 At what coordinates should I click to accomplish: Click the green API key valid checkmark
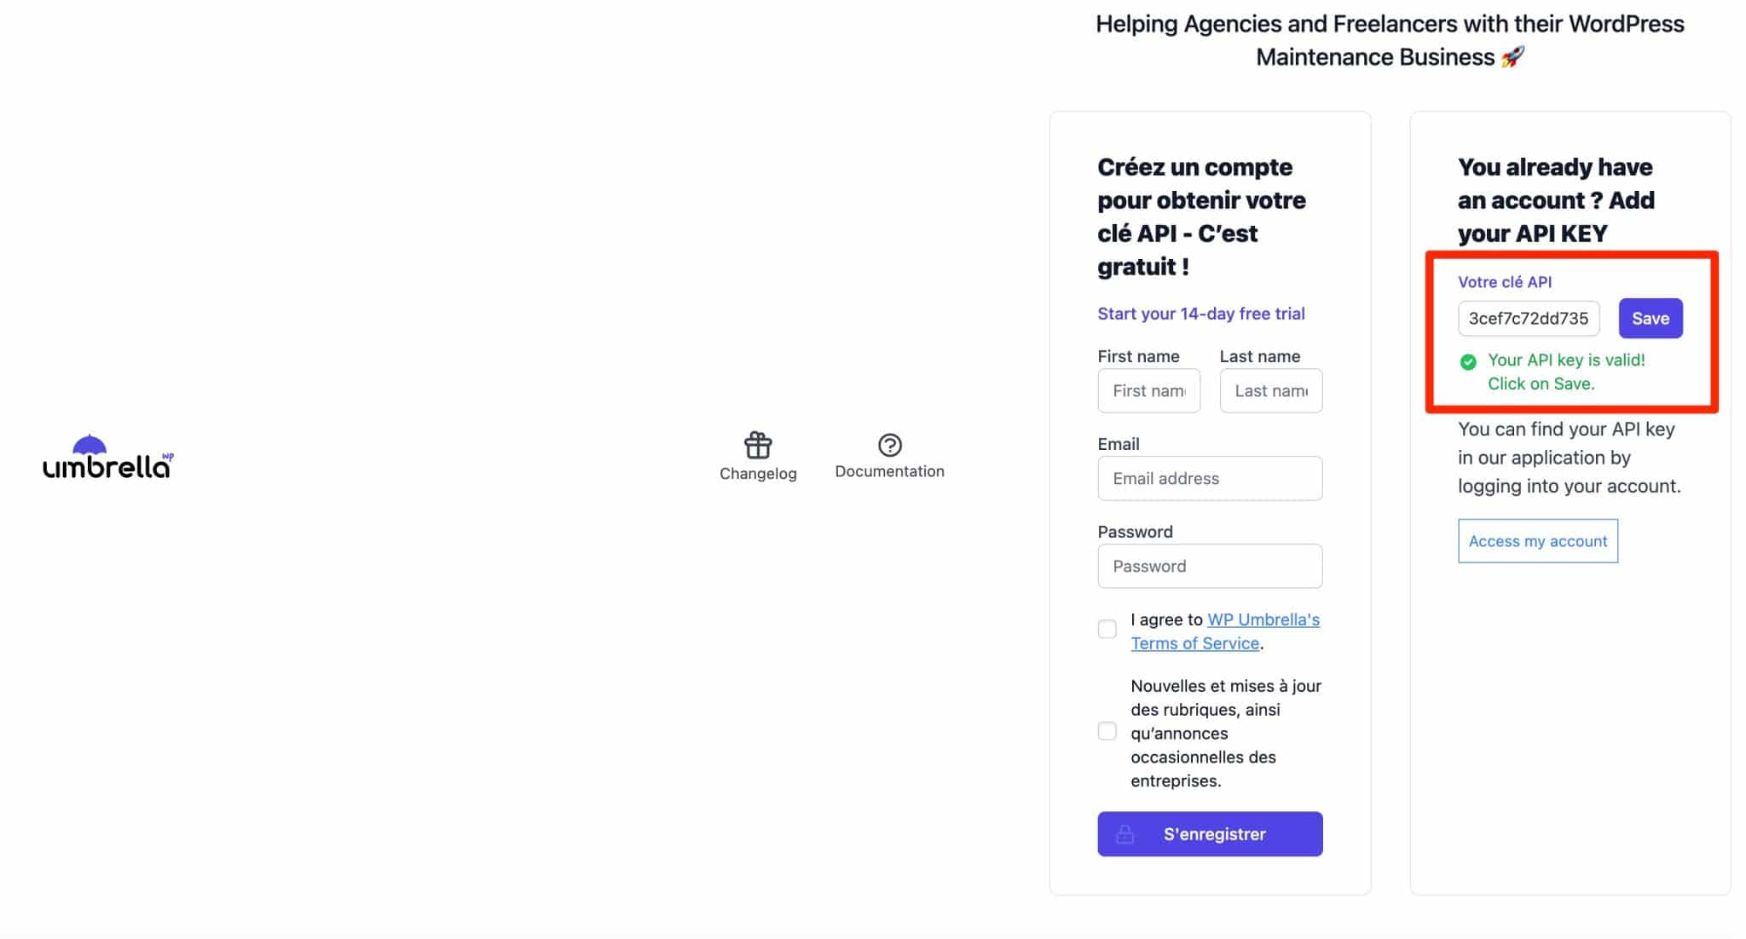1468,362
